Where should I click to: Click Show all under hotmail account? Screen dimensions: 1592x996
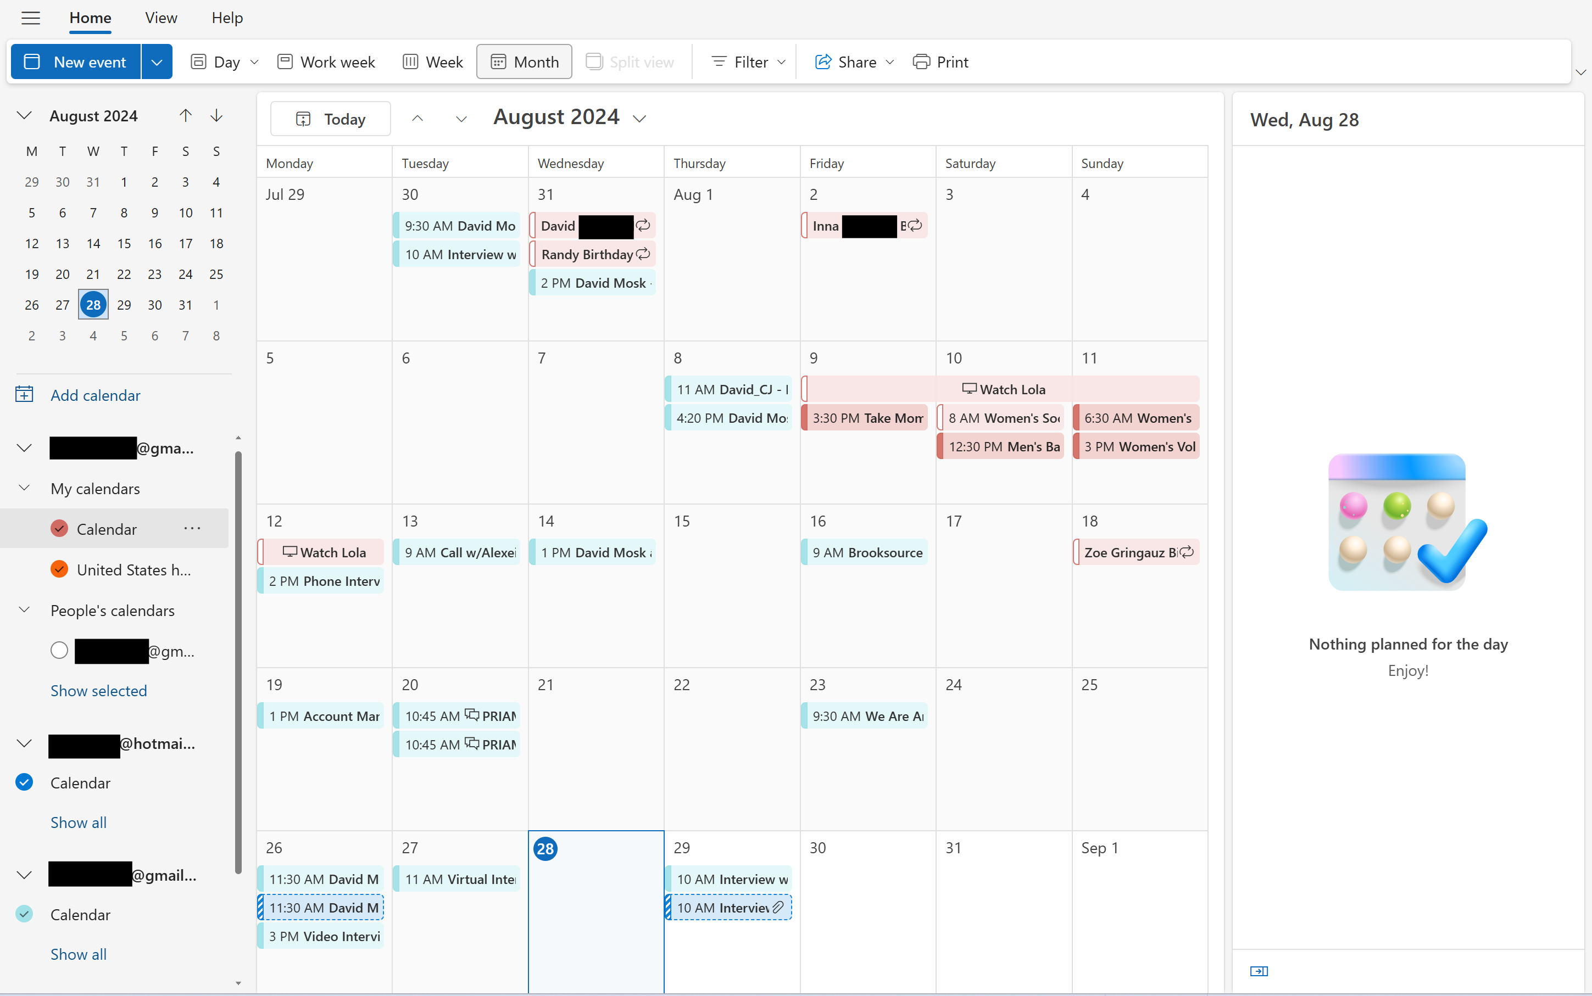(x=79, y=822)
